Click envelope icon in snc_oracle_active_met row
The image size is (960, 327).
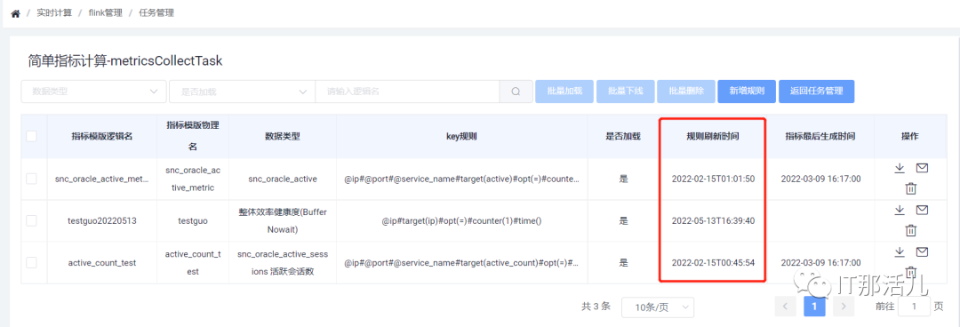coord(922,169)
